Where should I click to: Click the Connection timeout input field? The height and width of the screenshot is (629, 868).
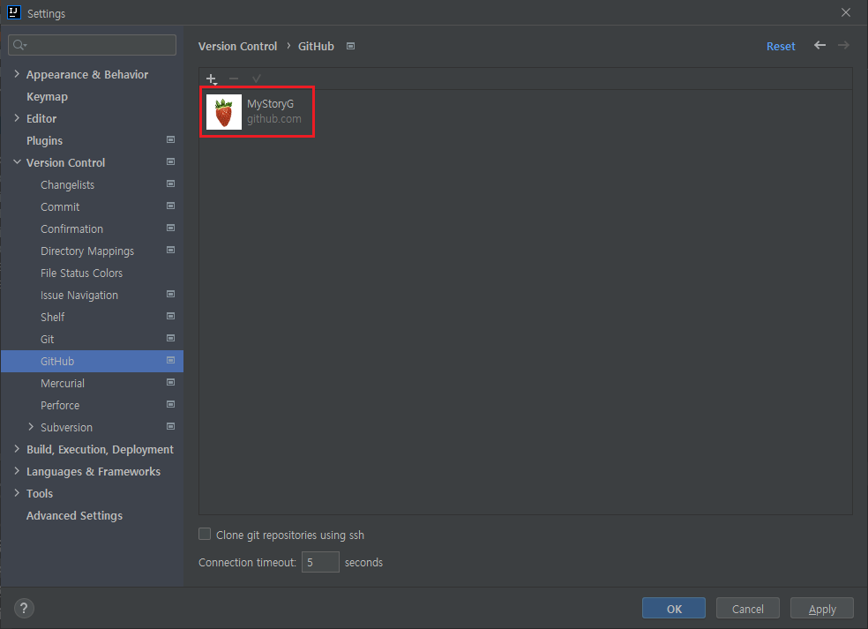(x=319, y=562)
